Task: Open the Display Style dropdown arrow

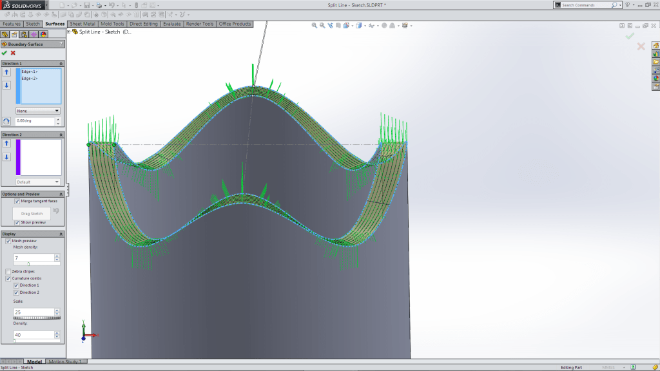Action: click(365, 25)
